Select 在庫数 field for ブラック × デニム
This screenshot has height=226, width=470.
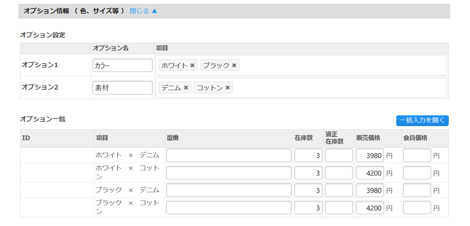tap(308, 190)
